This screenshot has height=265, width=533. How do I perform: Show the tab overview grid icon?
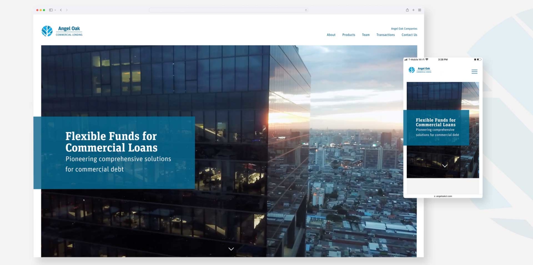(420, 10)
